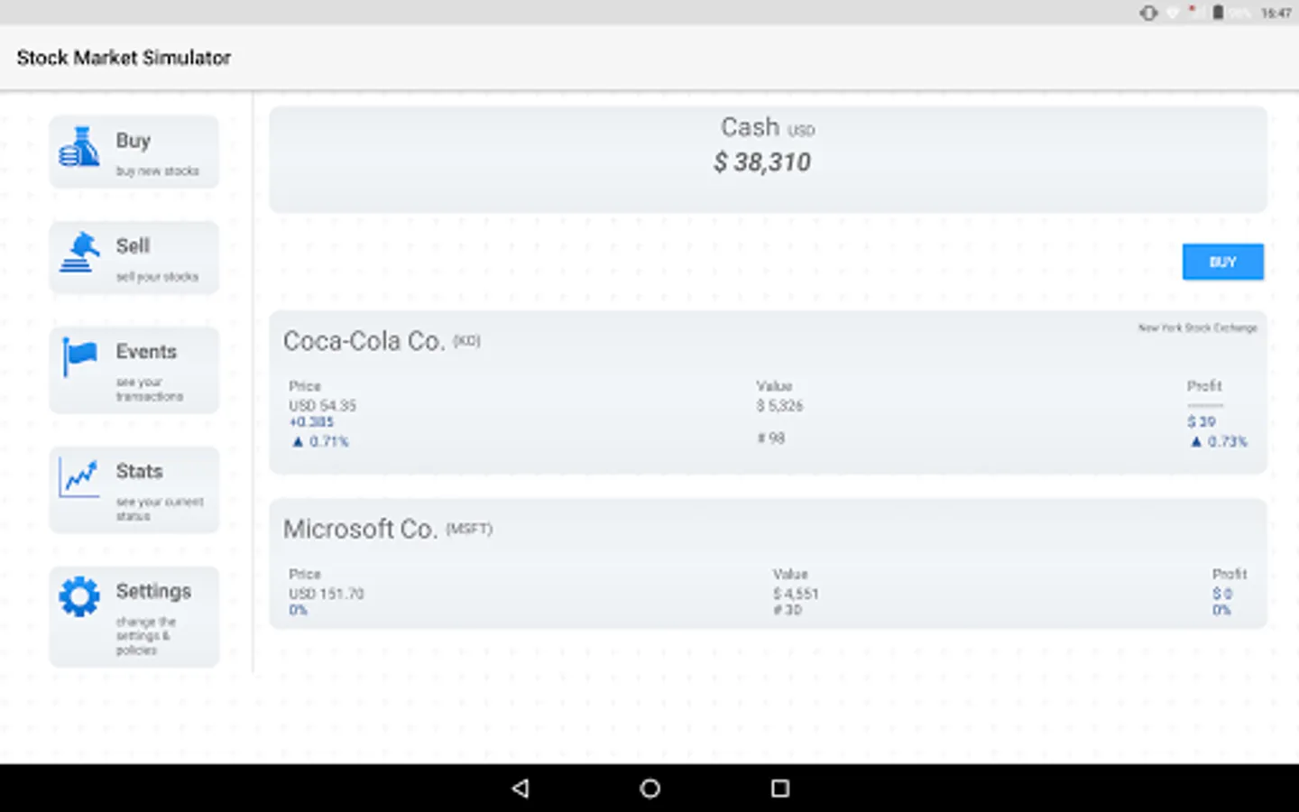Image resolution: width=1299 pixels, height=812 pixels.
Task: Click the Stats line-chart icon
Action: click(x=79, y=476)
